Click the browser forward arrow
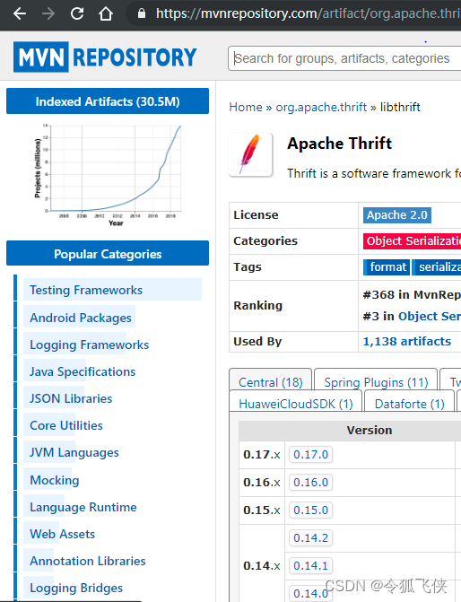The width and height of the screenshot is (461, 602). 48,13
